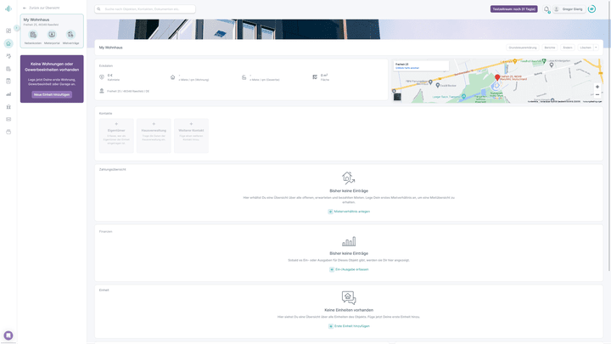This screenshot has width=611, height=344.
Task: Click the Berichte button
Action: click(550, 48)
